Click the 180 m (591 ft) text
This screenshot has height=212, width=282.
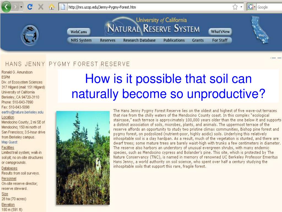point(12,210)
